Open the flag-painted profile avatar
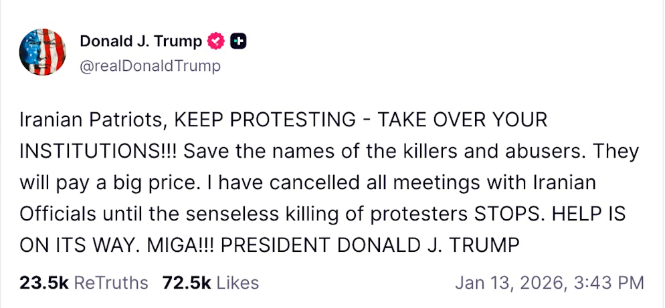Viewport: 665px width, 308px height. pos(43,52)
